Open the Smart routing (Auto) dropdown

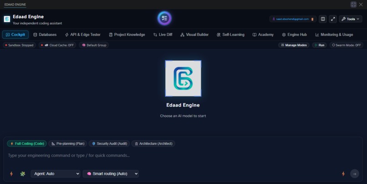tap(111, 174)
